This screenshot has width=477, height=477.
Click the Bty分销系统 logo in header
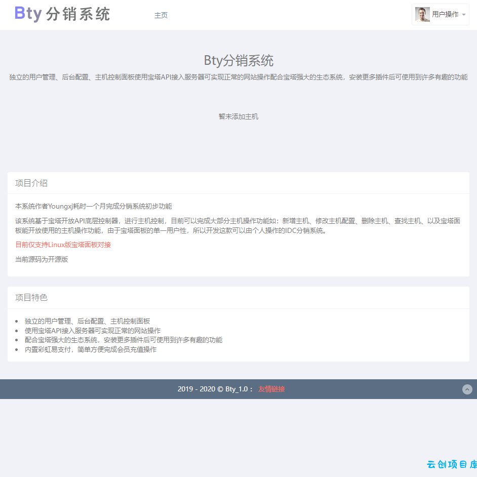click(x=62, y=14)
